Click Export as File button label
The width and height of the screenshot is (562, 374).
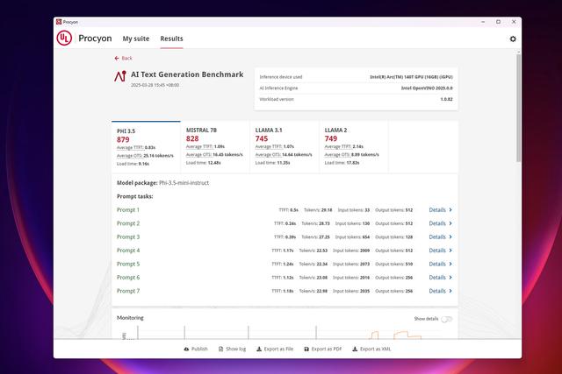278,349
